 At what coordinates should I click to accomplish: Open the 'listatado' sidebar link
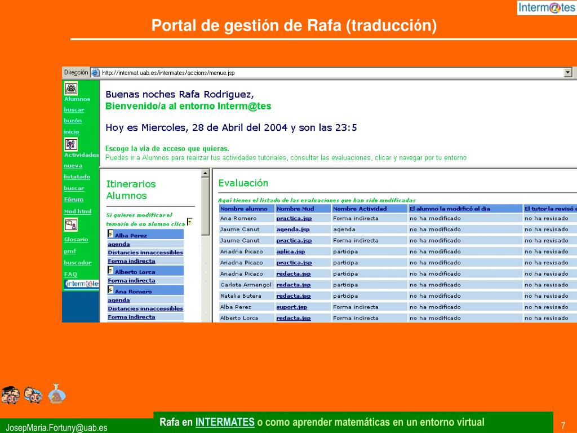click(77, 176)
